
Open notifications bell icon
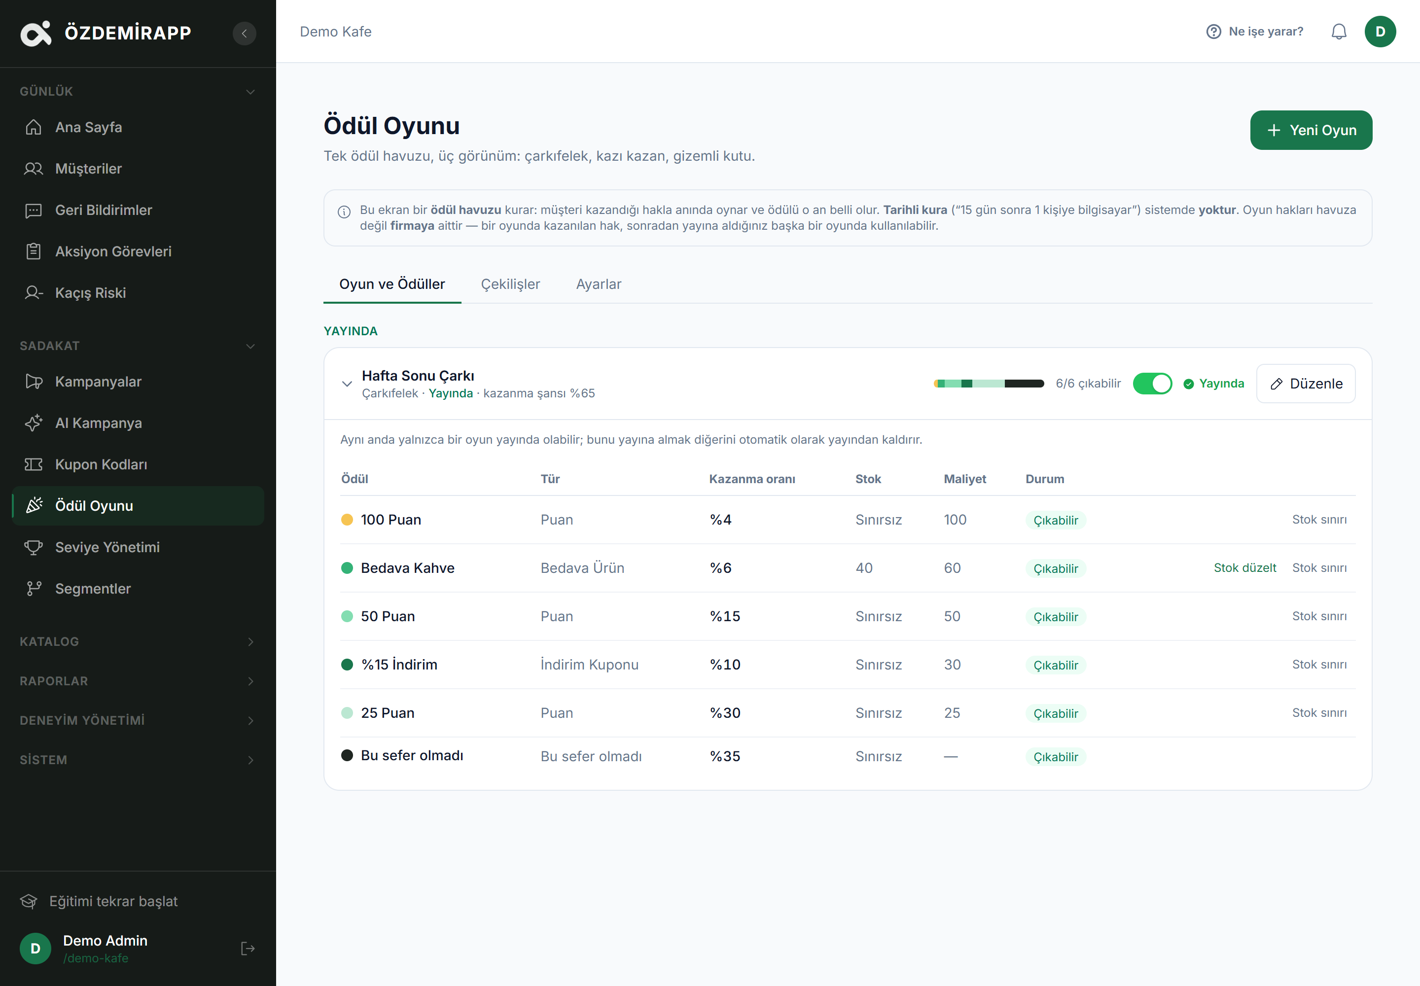[x=1339, y=32]
